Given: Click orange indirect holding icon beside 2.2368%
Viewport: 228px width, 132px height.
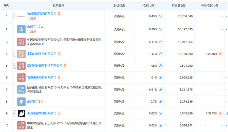Looking at the screenshot, I should tap(220, 54).
